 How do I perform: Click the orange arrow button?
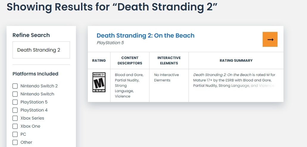[270, 40]
